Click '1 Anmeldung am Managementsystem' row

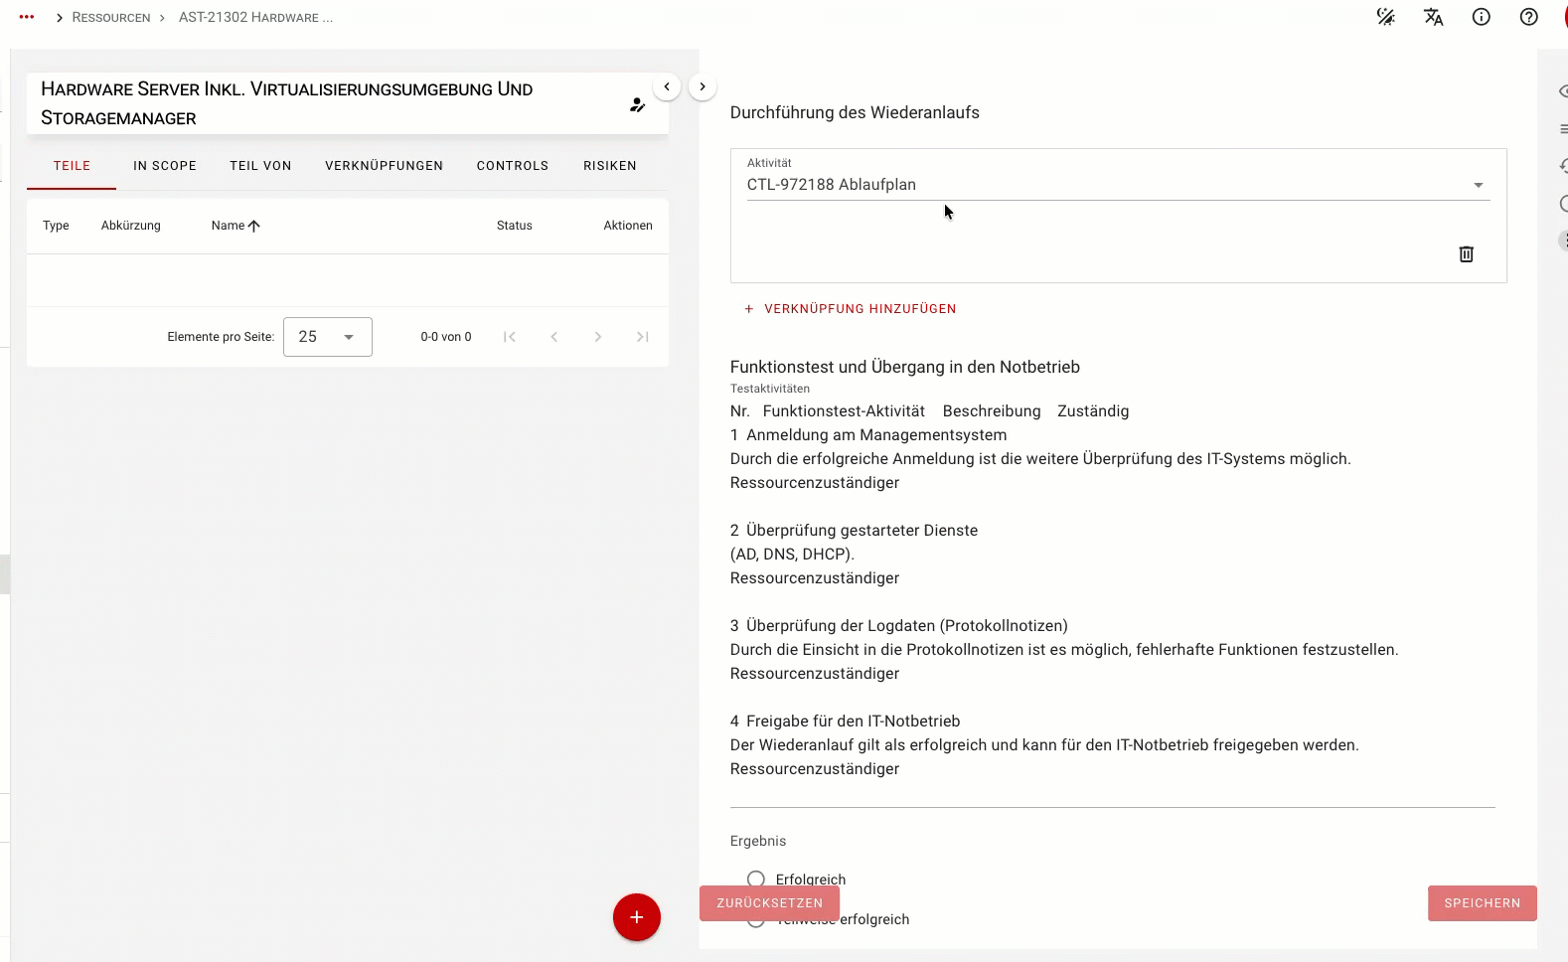[x=868, y=435]
